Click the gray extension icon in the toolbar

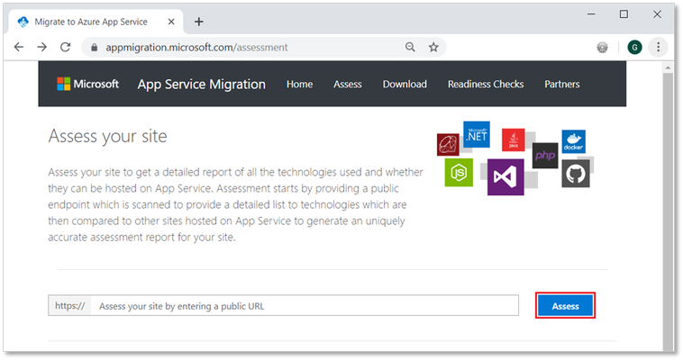click(x=603, y=47)
